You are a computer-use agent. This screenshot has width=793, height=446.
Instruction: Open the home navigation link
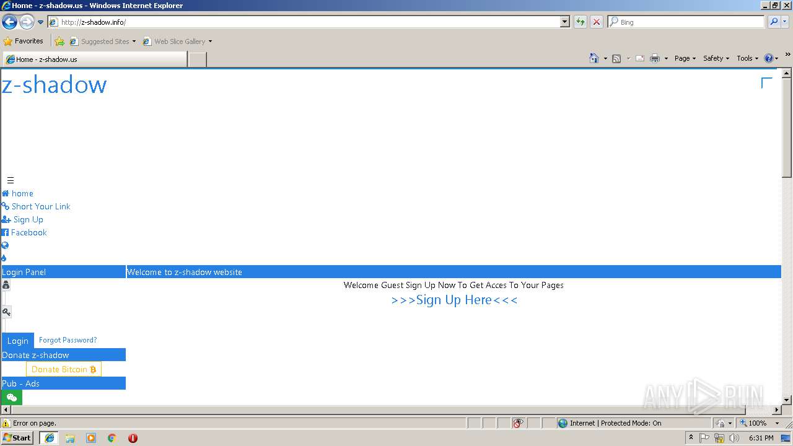(x=17, y=193)
